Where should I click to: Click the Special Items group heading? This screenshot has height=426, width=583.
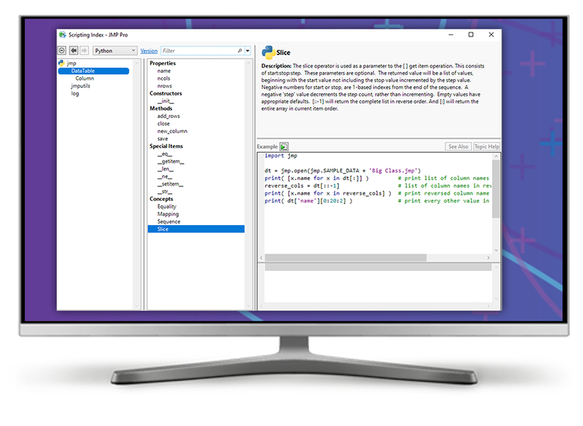166,146
